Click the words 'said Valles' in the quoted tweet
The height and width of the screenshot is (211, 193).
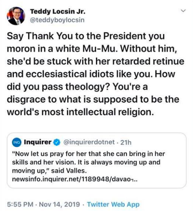pyautogui.click(x=69, y=171)
